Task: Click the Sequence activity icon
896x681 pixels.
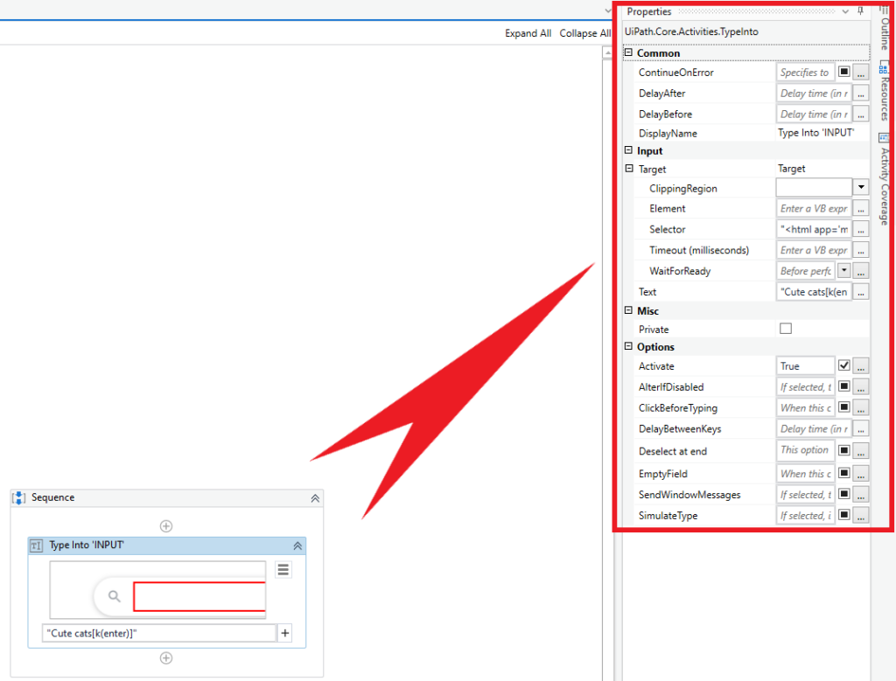Action: [18, 497]
